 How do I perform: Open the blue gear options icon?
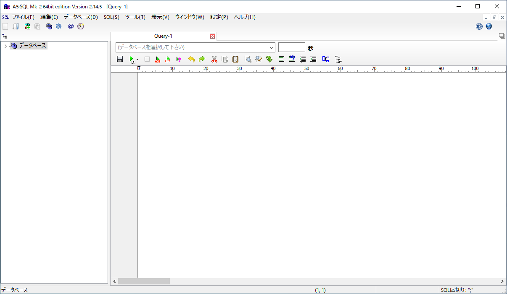tap(58, 26)
